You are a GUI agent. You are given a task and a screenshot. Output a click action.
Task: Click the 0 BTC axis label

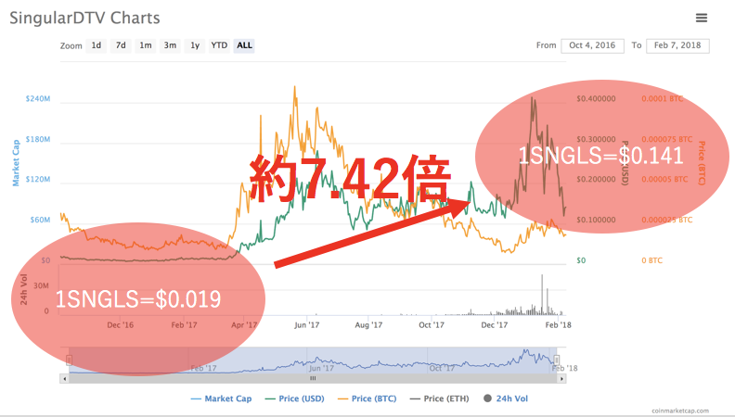point(652,260)
